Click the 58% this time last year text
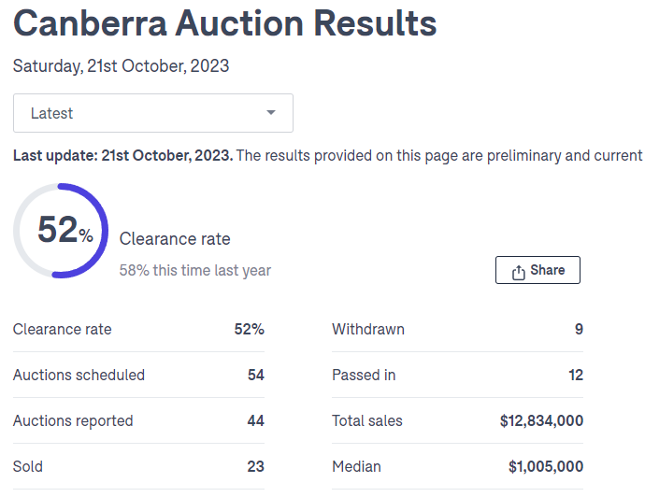The width and height of the screenshot is (645, 497). (194, 270)
